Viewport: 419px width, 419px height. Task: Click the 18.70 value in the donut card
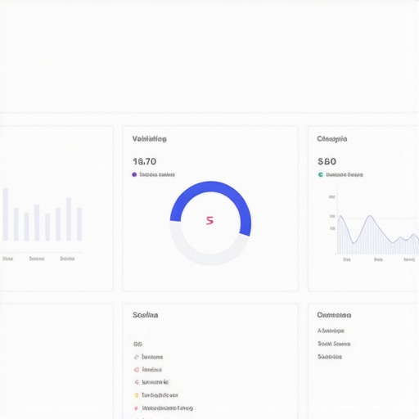tap(145, 161)
